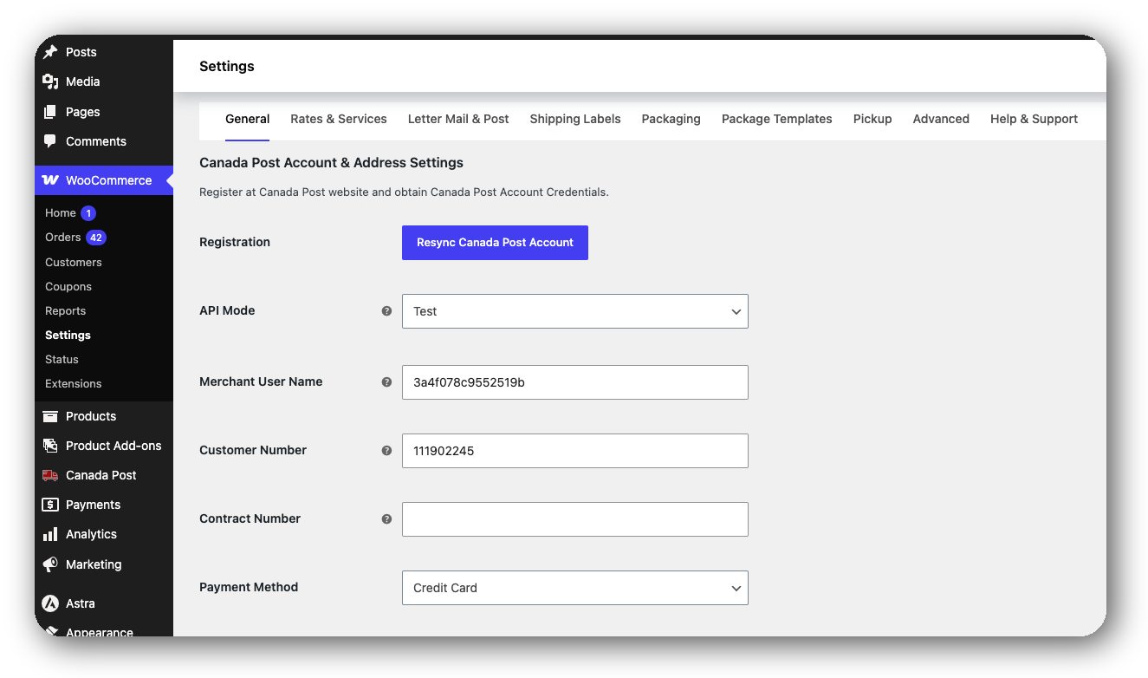Image resolution: width=1148 pixels, height=678 pixels.
Task: Click the Orders count badge 42
Action: click(x=95, y=238)
